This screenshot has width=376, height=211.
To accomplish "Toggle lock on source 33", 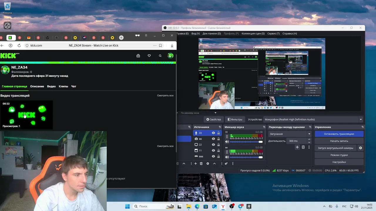I will coord(219,133).
